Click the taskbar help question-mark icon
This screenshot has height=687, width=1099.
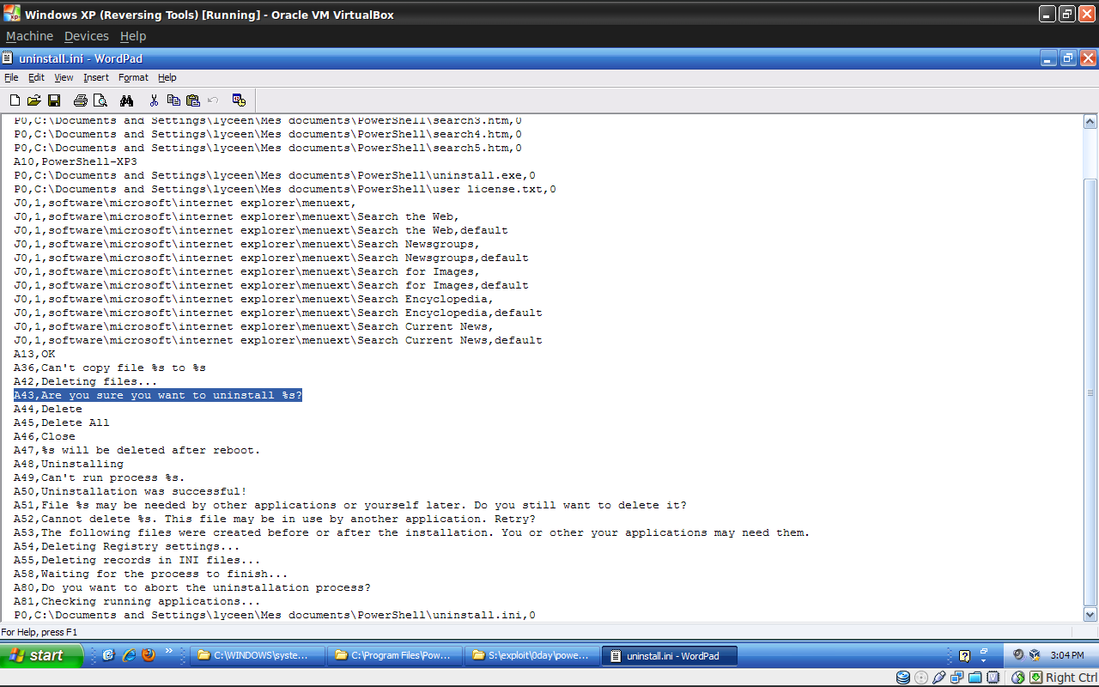pos(964,656)
